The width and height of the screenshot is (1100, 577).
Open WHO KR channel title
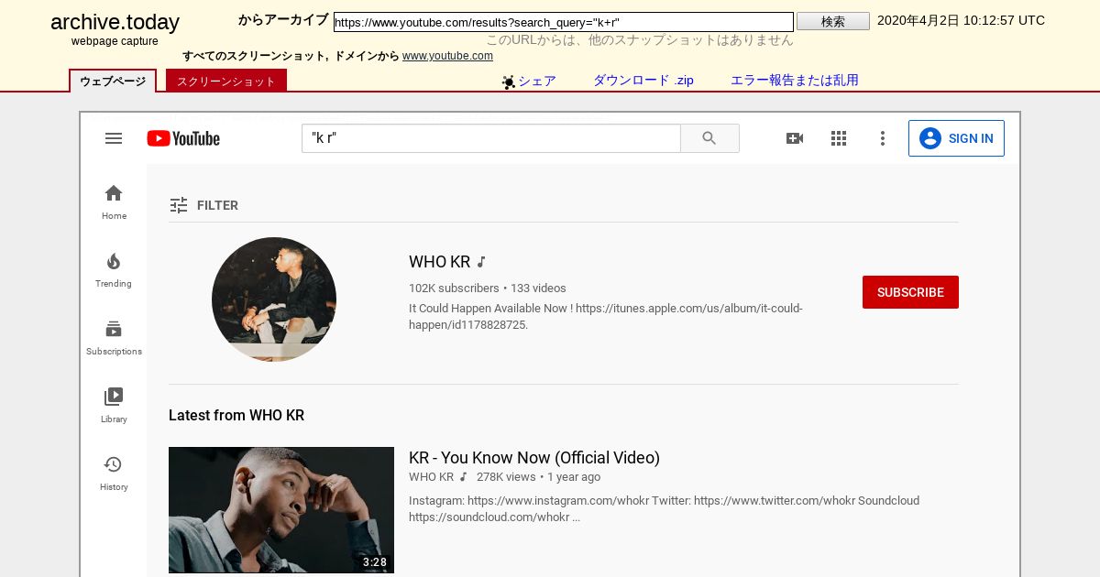440,262
